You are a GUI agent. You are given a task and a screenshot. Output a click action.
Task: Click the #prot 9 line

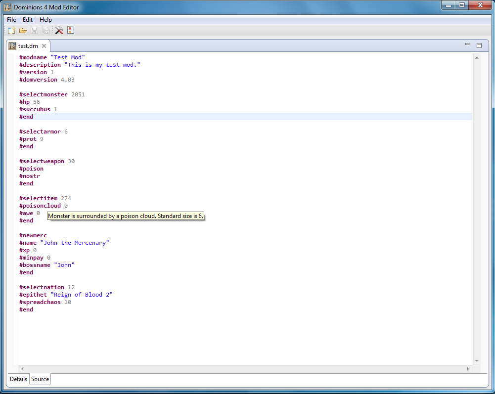point(31,139)
